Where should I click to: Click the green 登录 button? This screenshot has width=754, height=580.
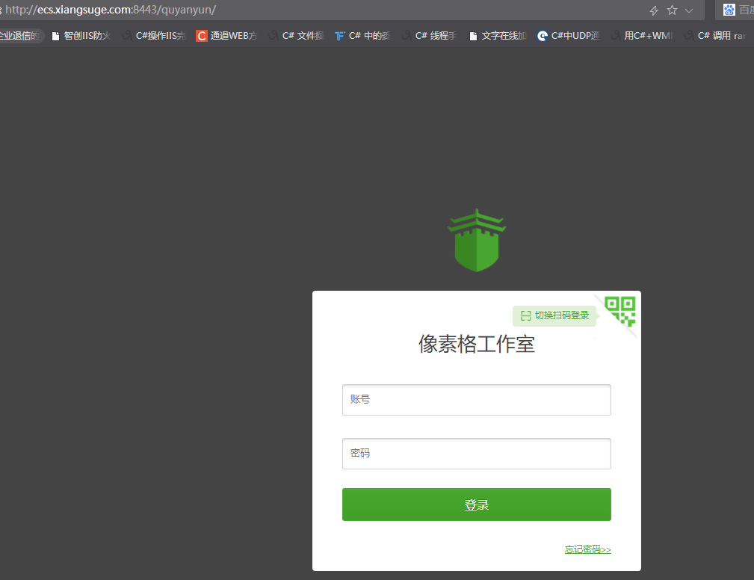point(476,505)
